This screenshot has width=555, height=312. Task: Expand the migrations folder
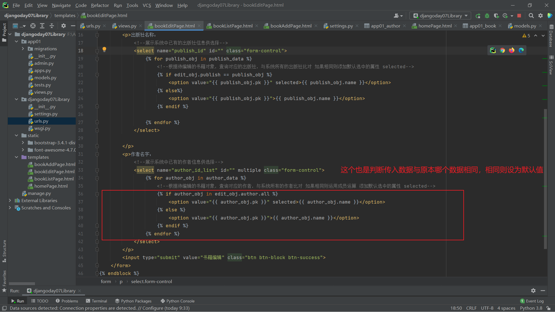(23, 49)
